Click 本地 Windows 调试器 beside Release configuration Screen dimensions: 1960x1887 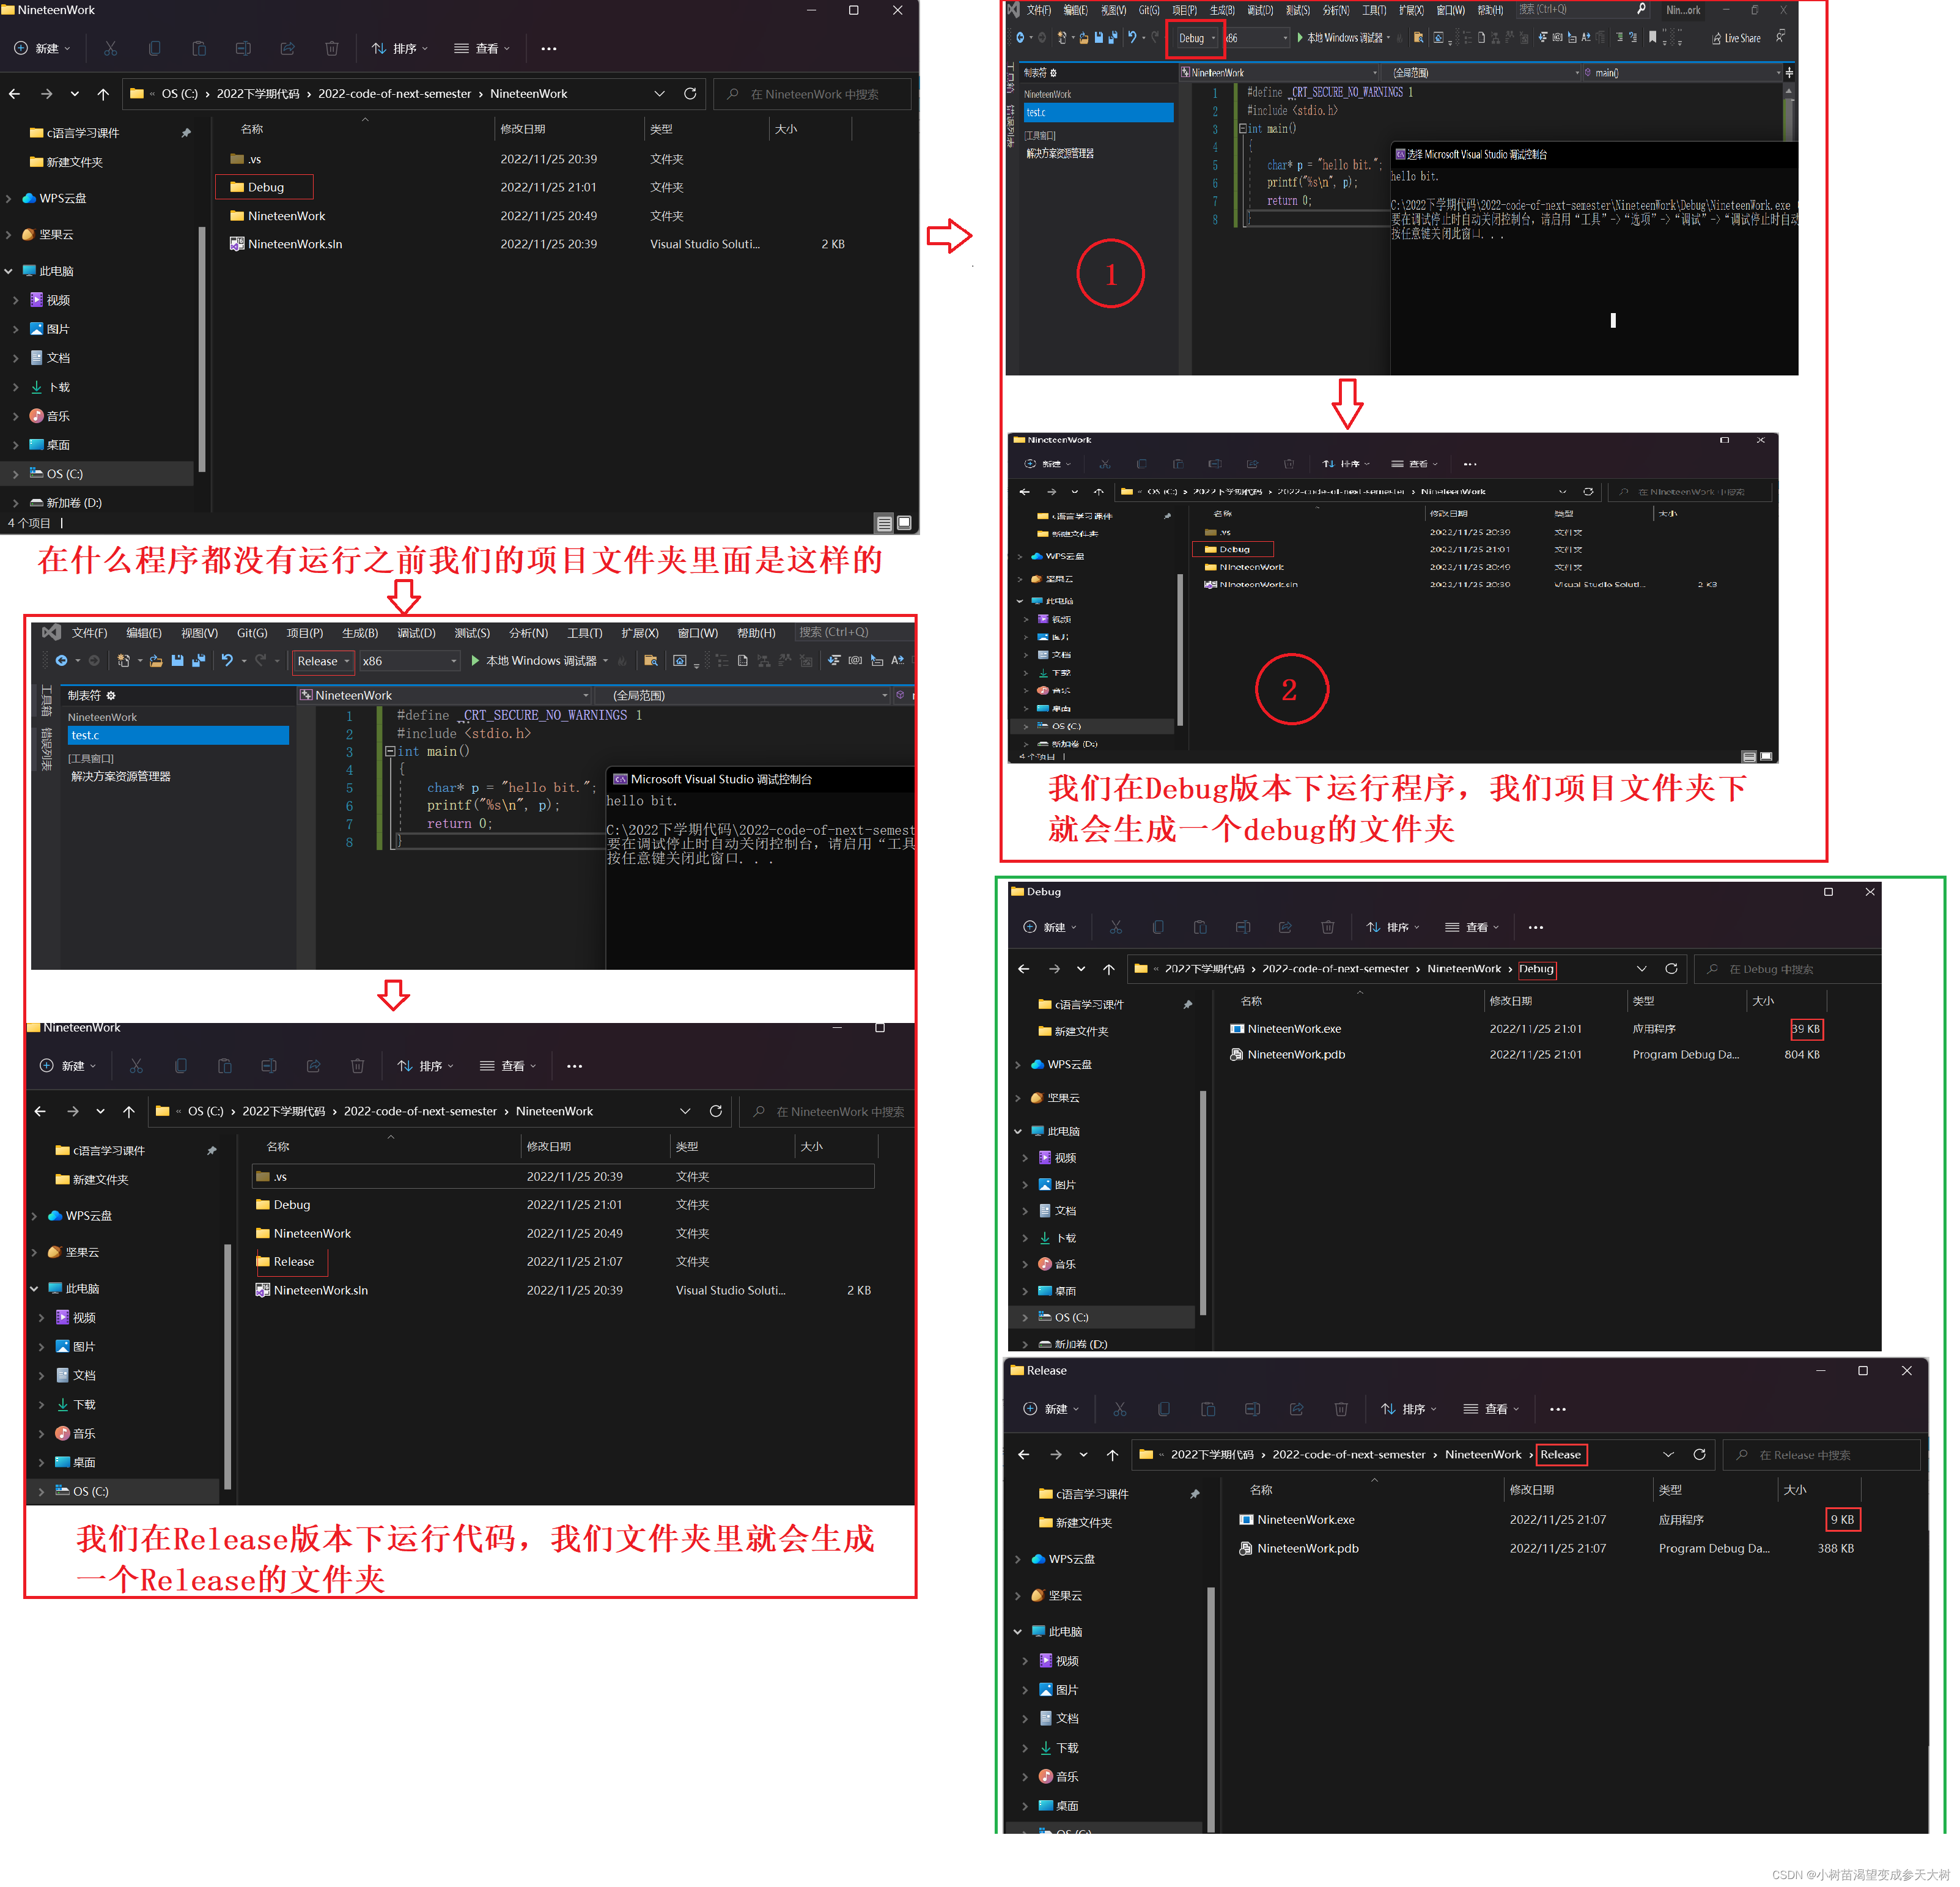pyautogui.click(x=539, y=661)
